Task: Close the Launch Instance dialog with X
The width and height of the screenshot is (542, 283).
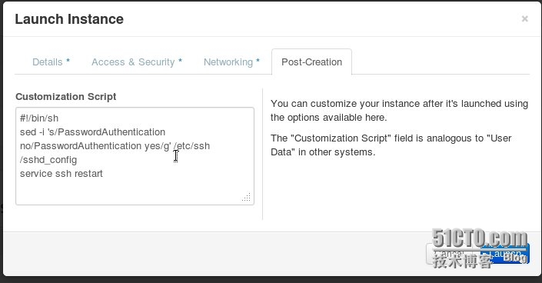Action: point(525,18)
